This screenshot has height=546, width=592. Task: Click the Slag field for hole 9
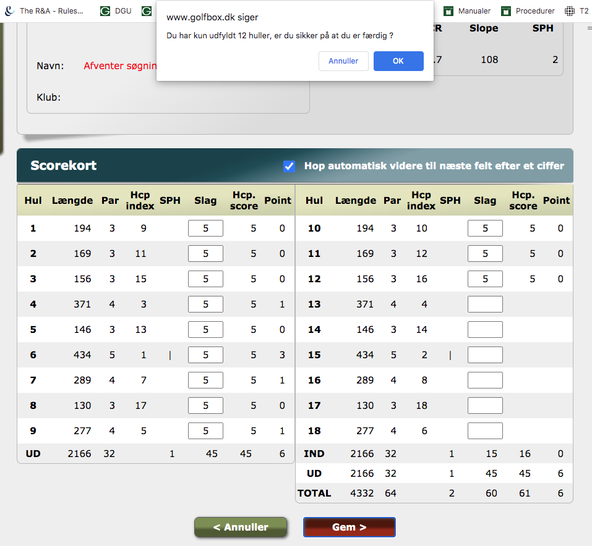(205, 430)
